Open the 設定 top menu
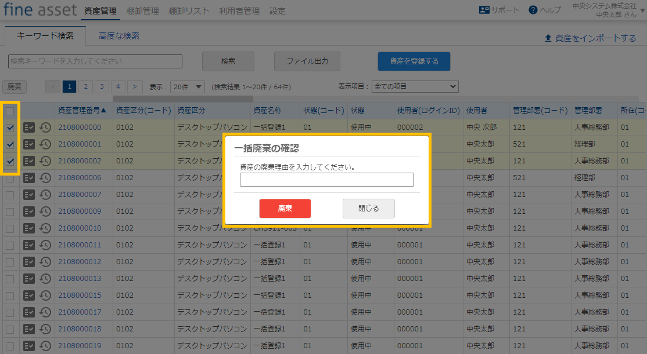 (x=277, y=10)
